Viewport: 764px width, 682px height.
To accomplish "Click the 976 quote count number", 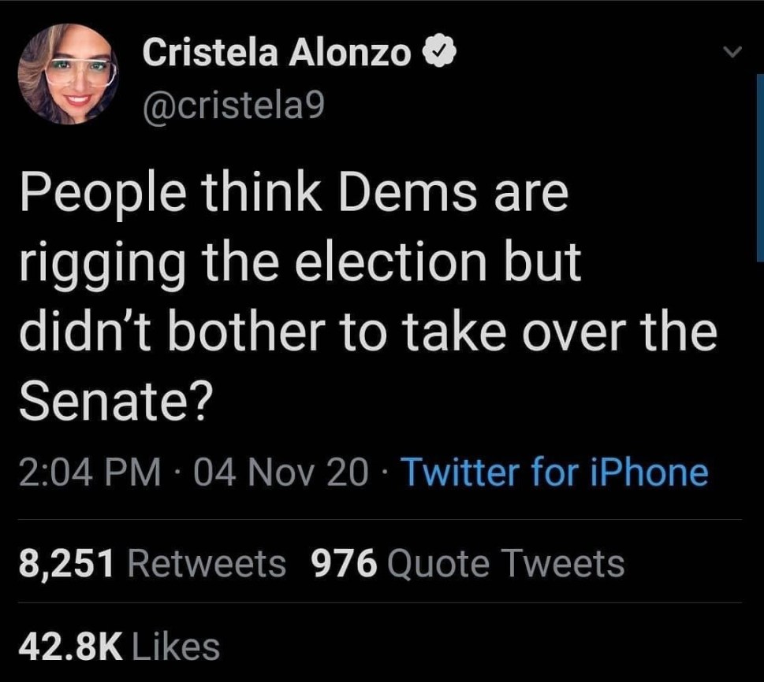I will coord(345,563).
